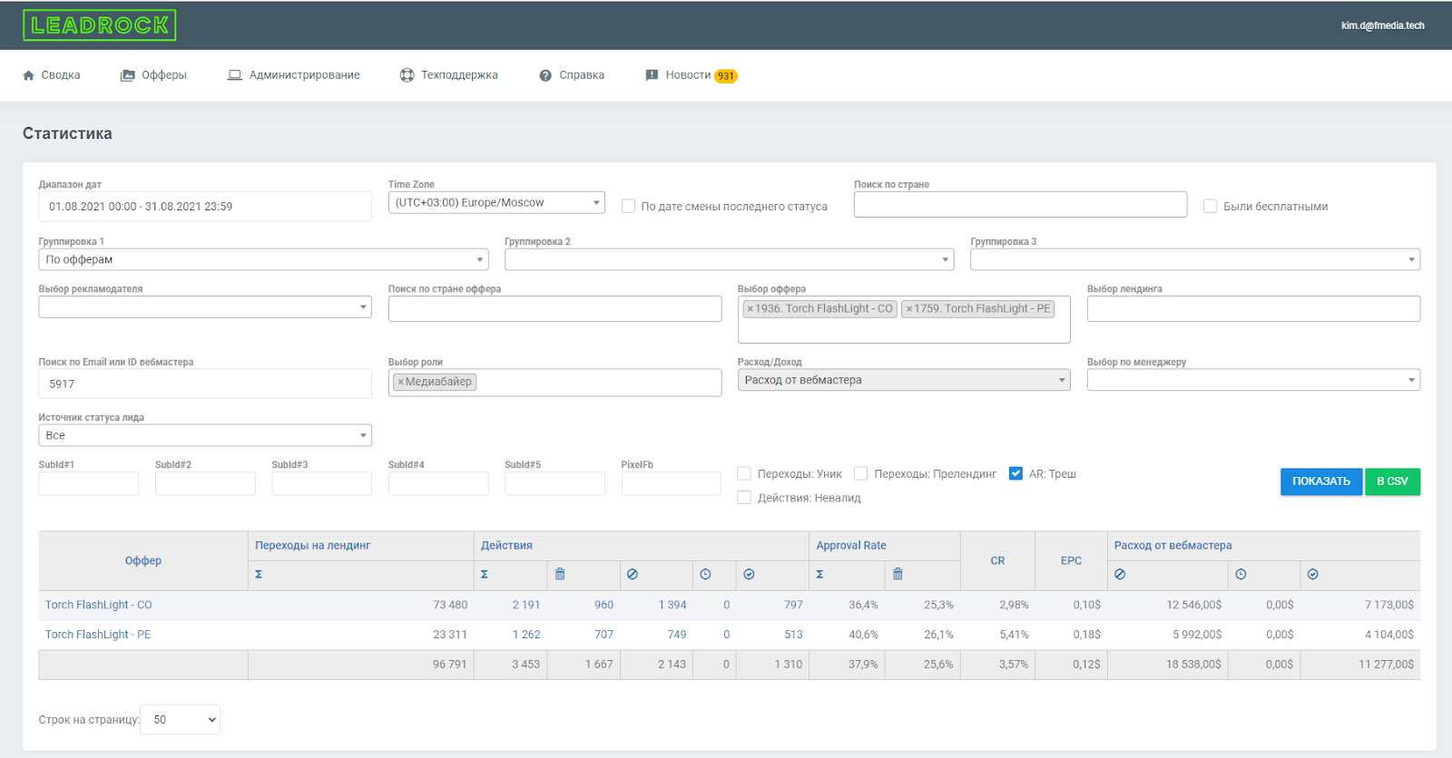Sort by trash column under Действия

(x=560, y=575)
